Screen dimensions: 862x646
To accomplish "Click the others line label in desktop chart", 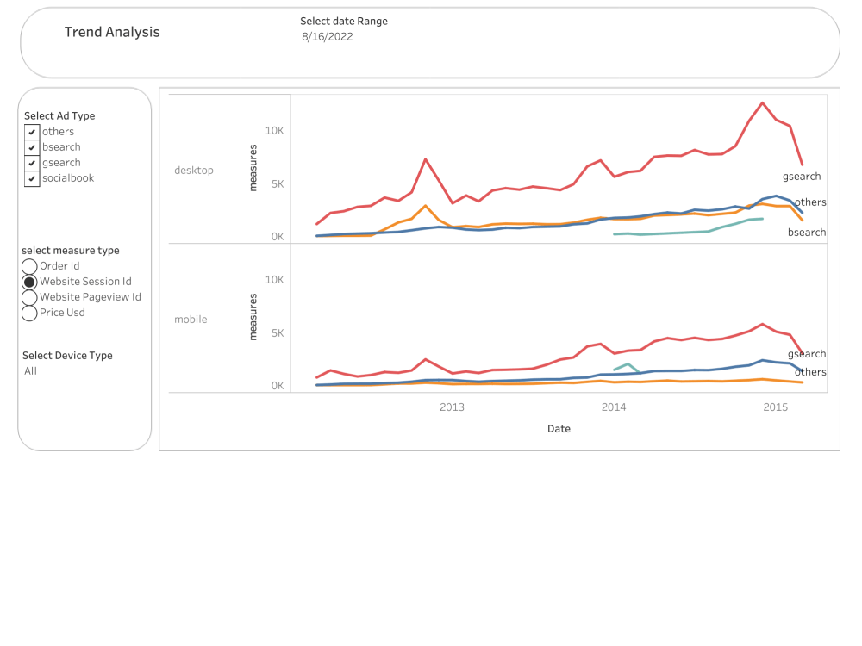I will [x=810, y=202].
